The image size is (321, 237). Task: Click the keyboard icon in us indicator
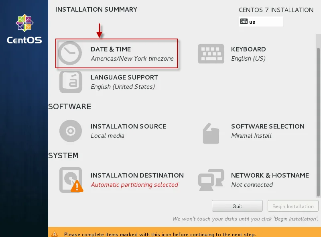tap(244, 21)
